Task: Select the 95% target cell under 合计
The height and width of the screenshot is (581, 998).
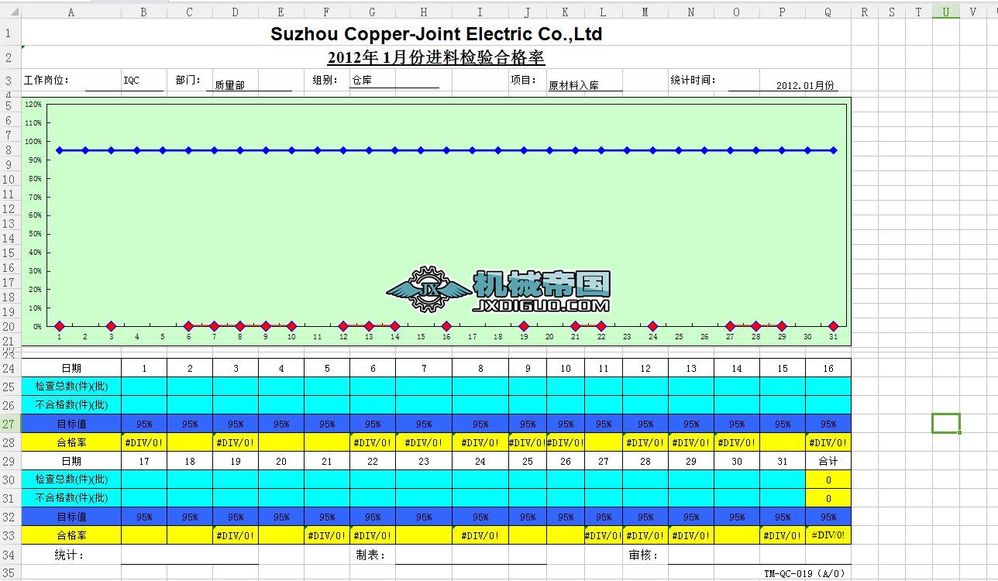Action: pos(828,517)
